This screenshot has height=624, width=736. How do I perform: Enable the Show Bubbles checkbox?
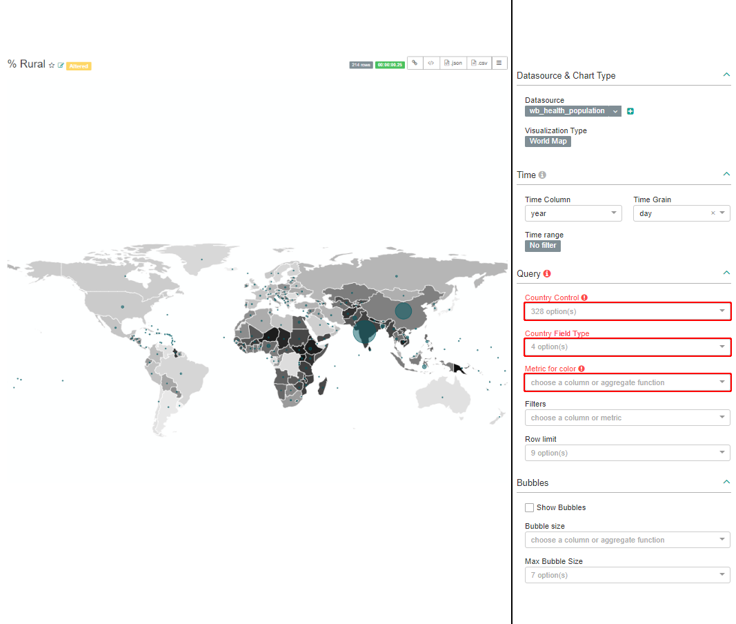(x=530, y=507)
